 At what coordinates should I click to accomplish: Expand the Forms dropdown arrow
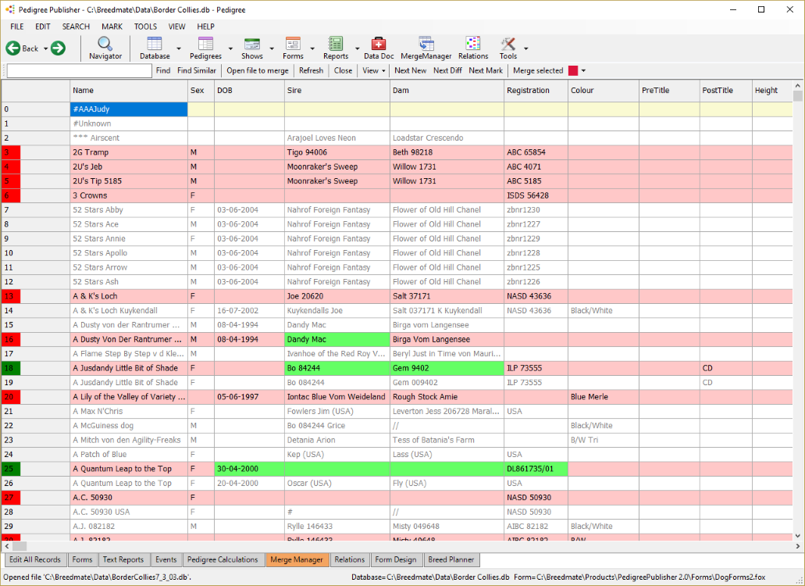click(x=312, y=48)
